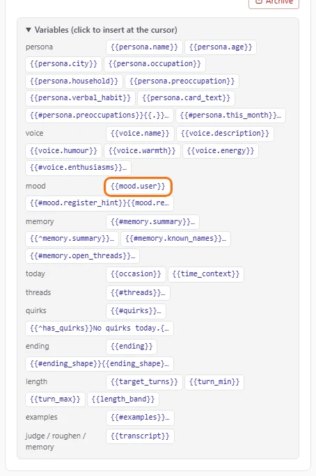Screen dimensions: 316x476
Task: Click the 'threads' group label
Action: pos(38,293)
